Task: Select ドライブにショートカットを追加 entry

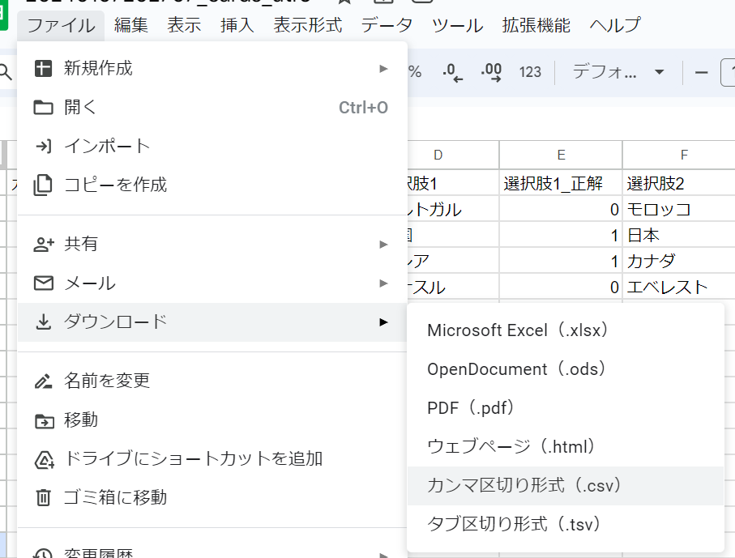Action: coord(212,459)
